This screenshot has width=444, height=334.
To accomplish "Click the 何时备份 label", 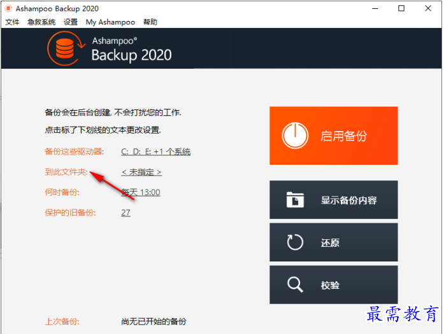I will point(62,192).
